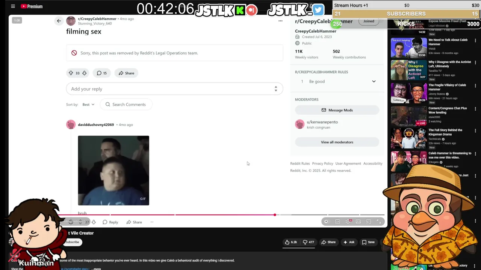The height and width of the screenshot is (270, 481).
Task: Expand the reply editor arrows icon
Action: click(276, 89)
